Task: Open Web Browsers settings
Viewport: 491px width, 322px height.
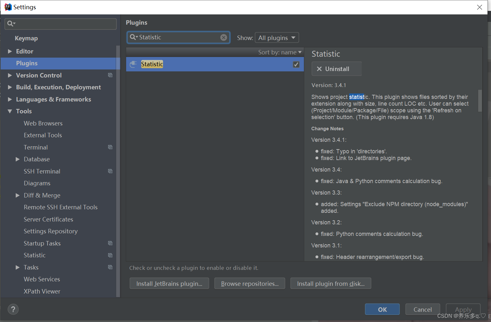Action: coord(43,123)
